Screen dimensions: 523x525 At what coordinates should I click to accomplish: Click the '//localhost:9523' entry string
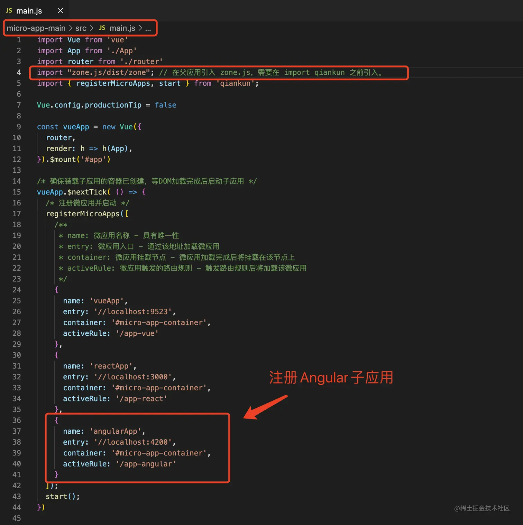point(133,312)
